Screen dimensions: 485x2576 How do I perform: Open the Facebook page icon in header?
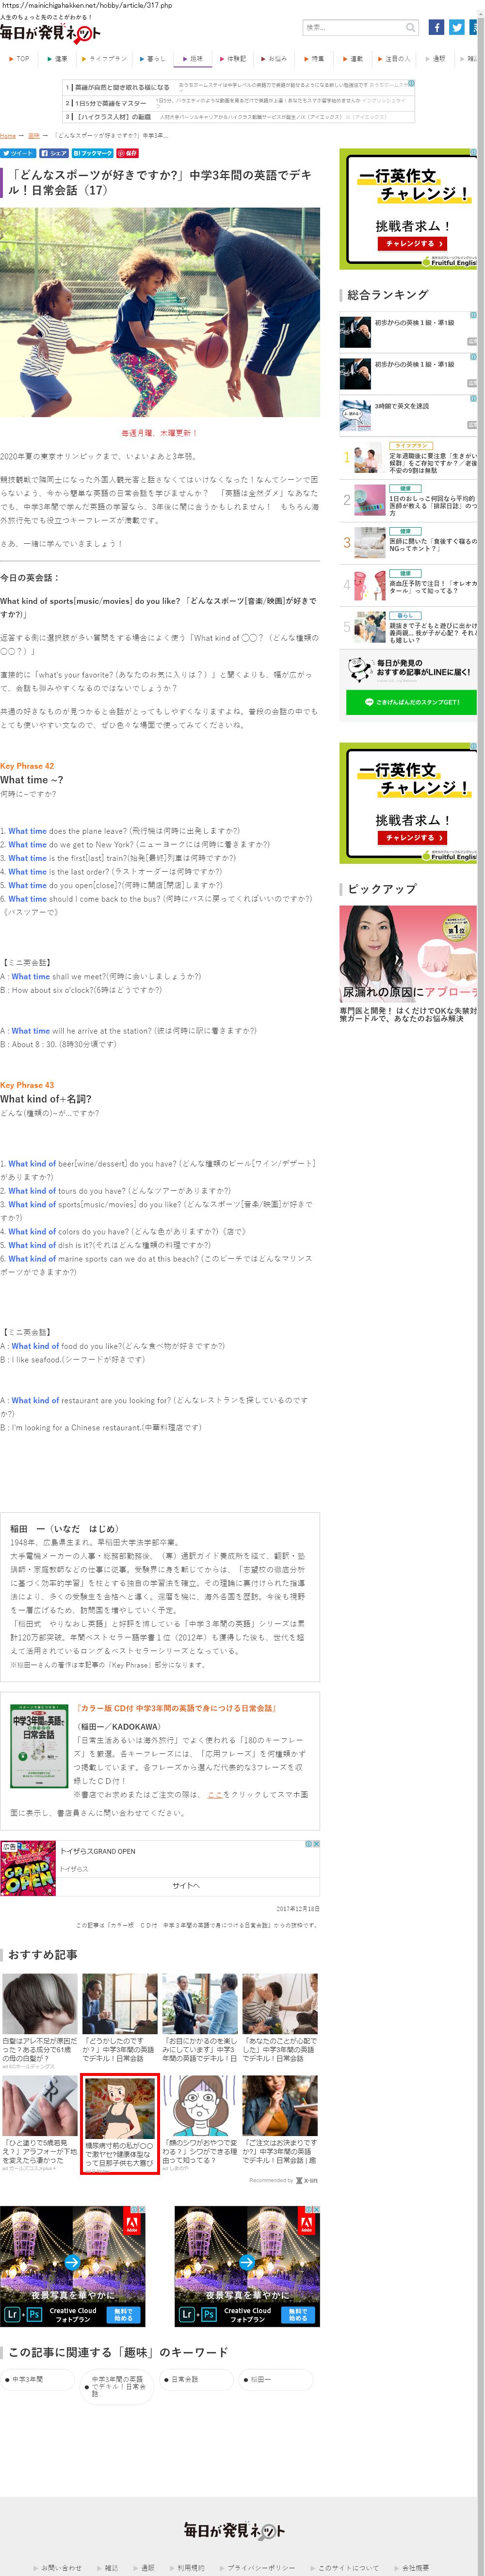point(436,28)
